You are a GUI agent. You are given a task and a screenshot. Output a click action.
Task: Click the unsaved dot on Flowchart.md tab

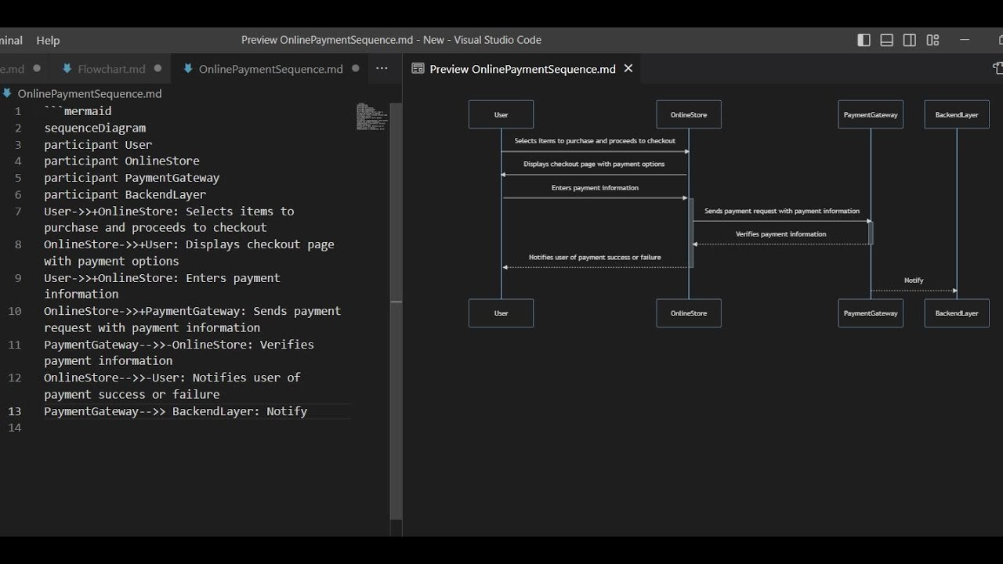point(158,69)
